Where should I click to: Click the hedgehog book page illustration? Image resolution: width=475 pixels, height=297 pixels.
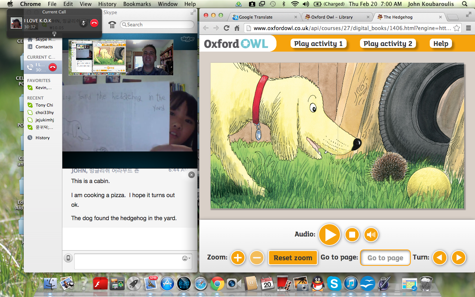click(x=337, y=136)
